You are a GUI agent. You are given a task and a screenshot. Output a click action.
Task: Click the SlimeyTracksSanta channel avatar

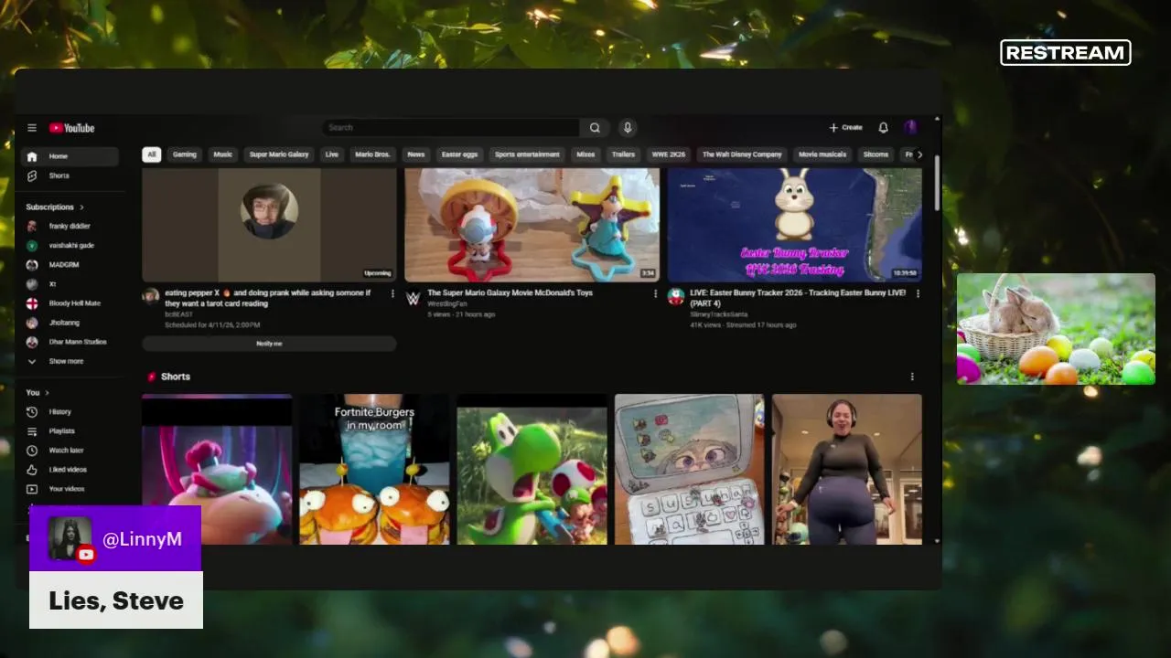[676, 297]
